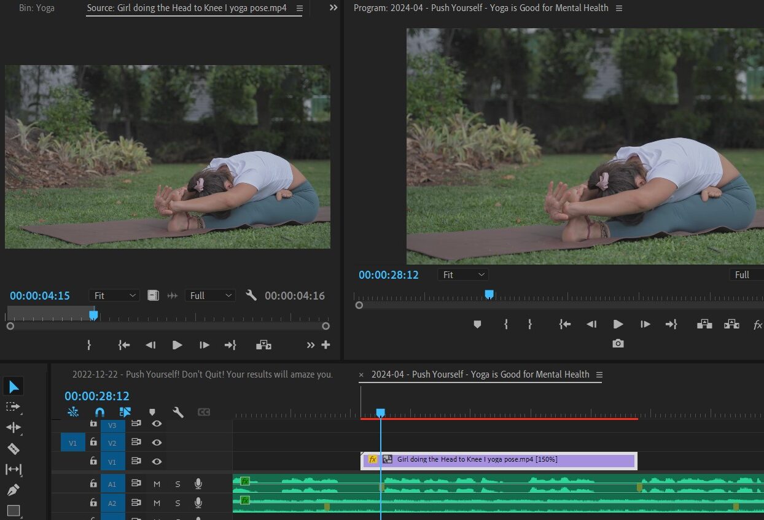The image size is (764, 520).
Task: Play in Program monitor
Action: [618, 324]
